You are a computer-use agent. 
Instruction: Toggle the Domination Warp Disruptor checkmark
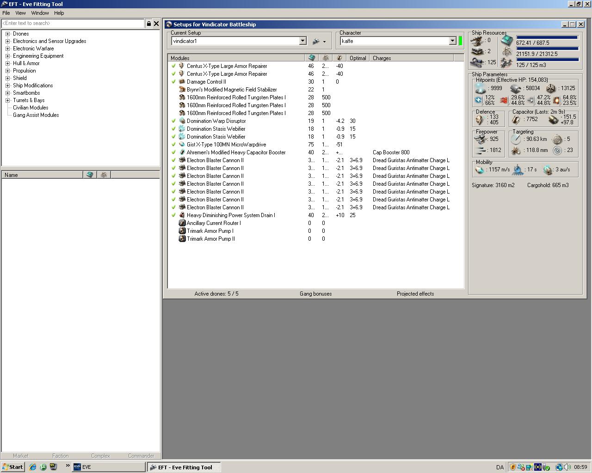click(174, 121)
